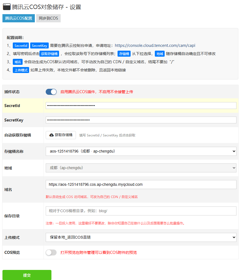This screenshot has width=240, height=280.
Task: Click the red text 打开预览在附件管理可以看到COS附件的预览
Action: click(99, 252)
